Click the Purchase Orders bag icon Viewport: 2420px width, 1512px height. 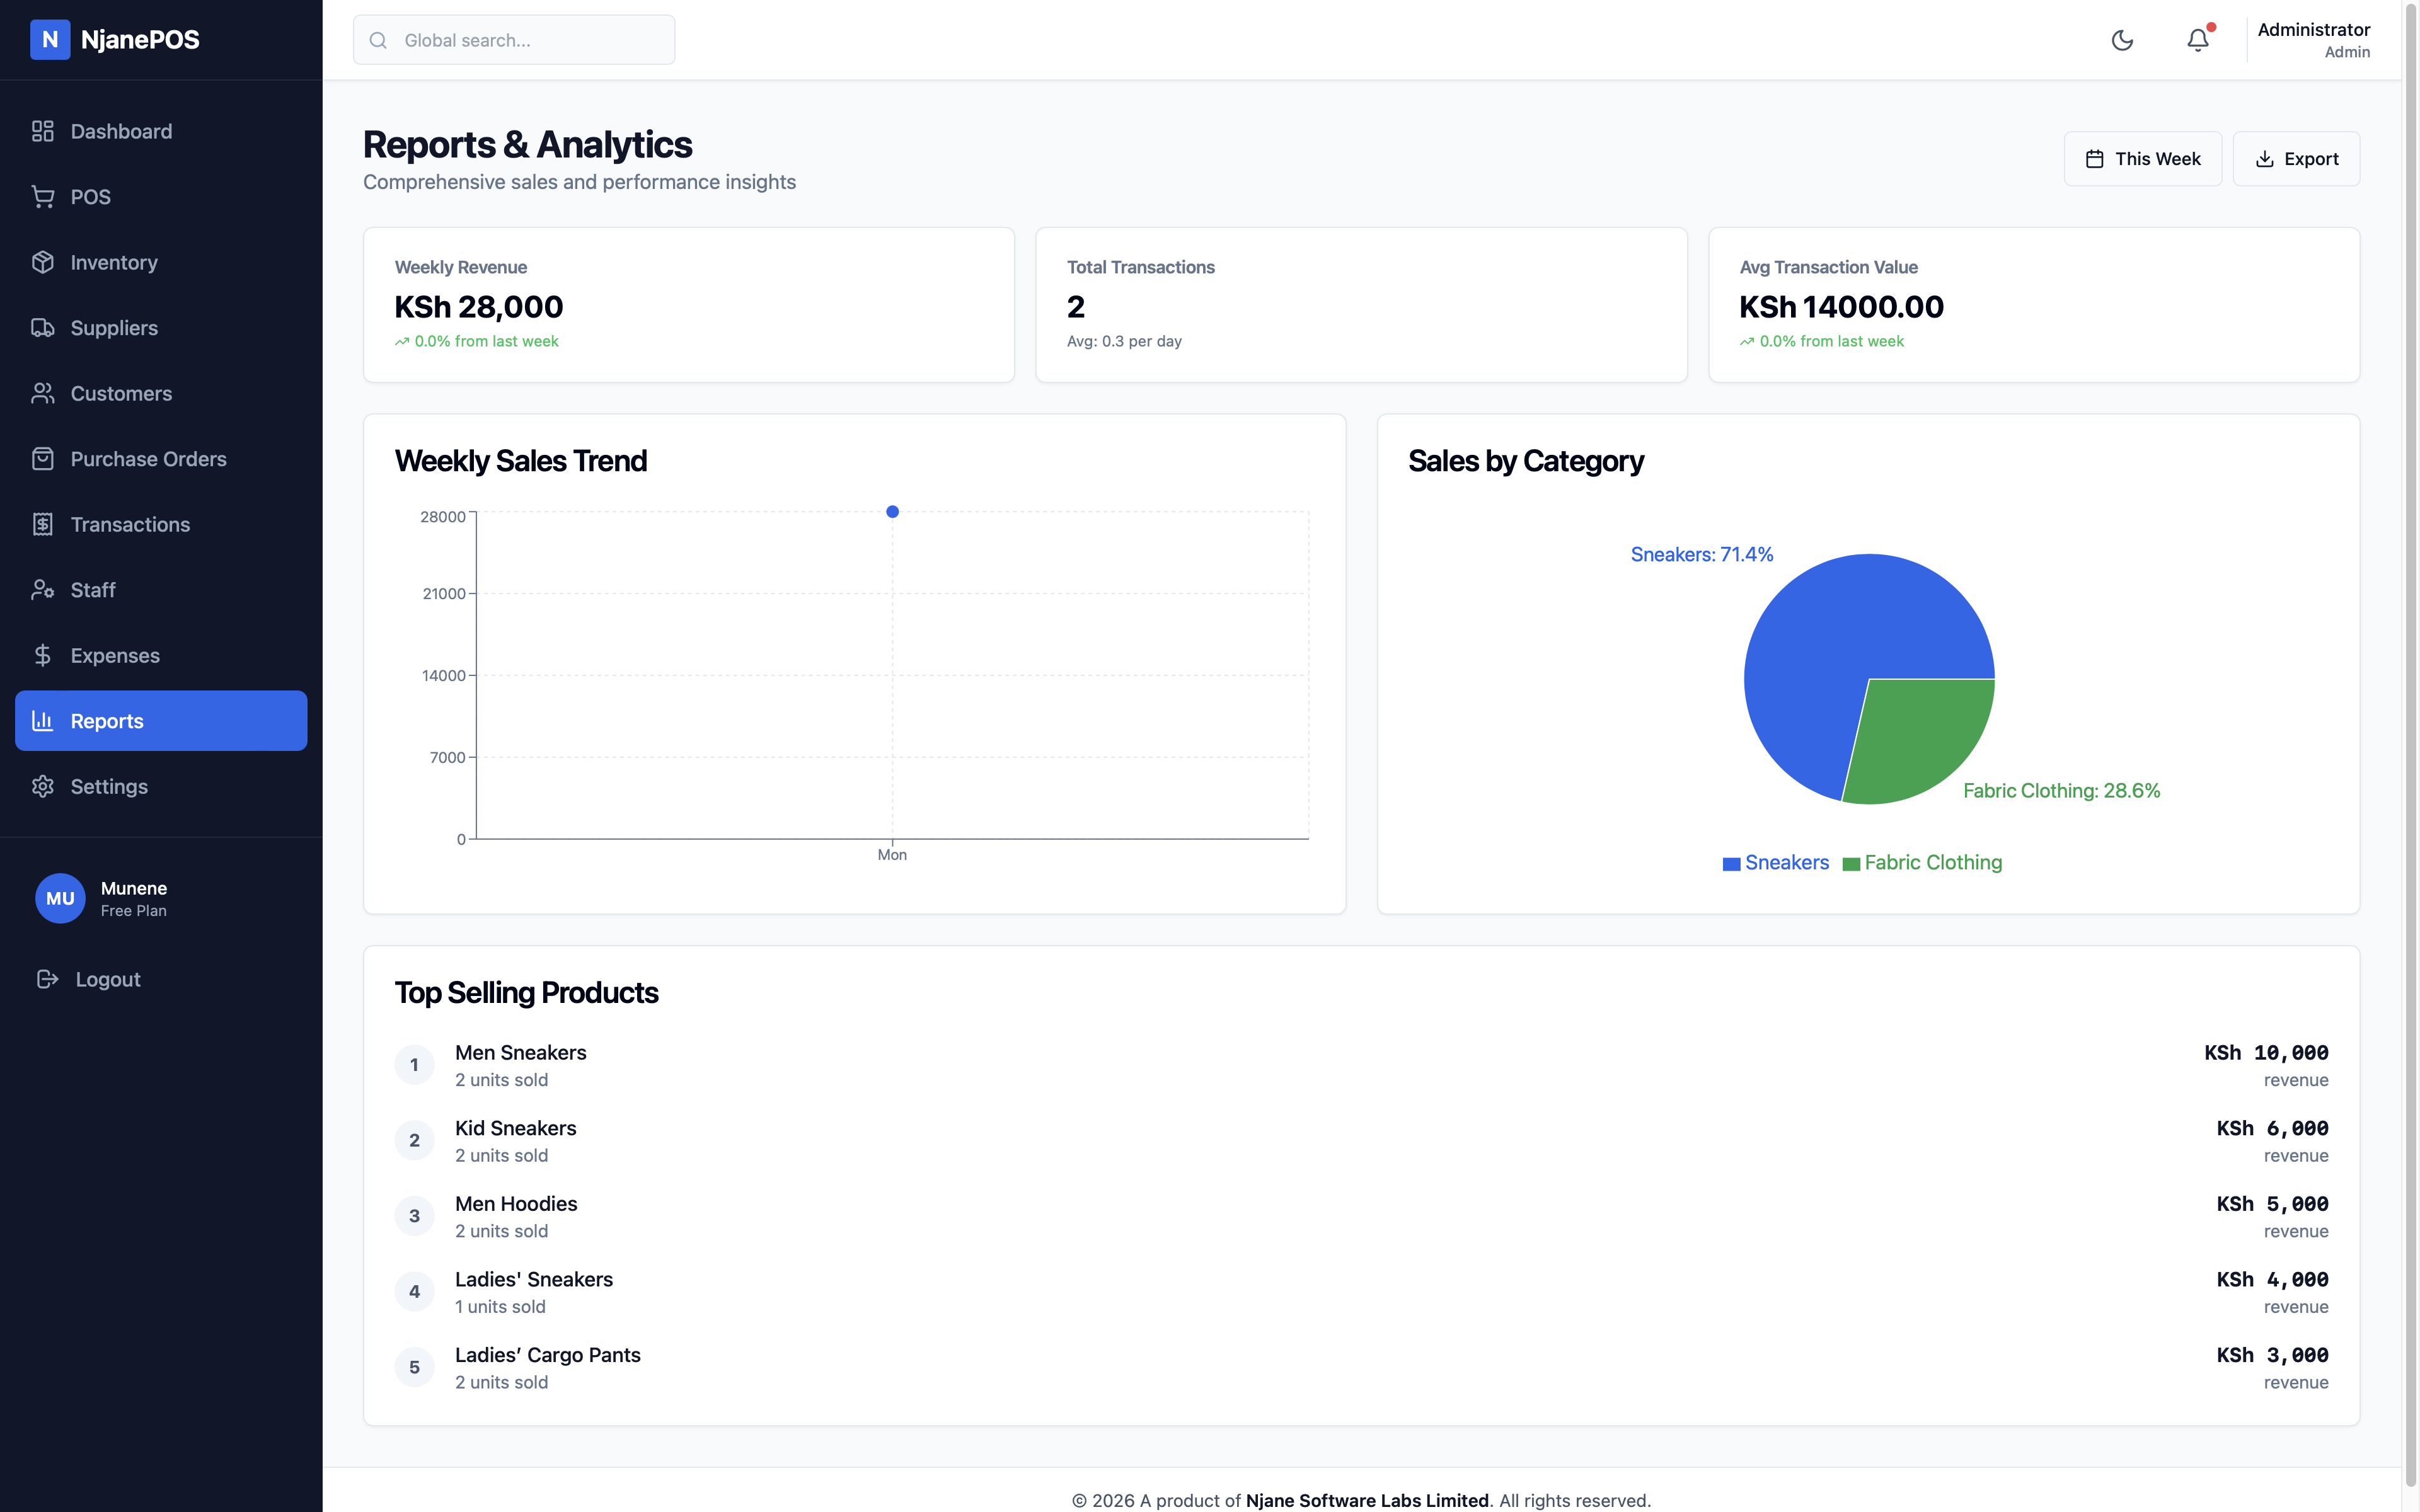pos(43,458)
